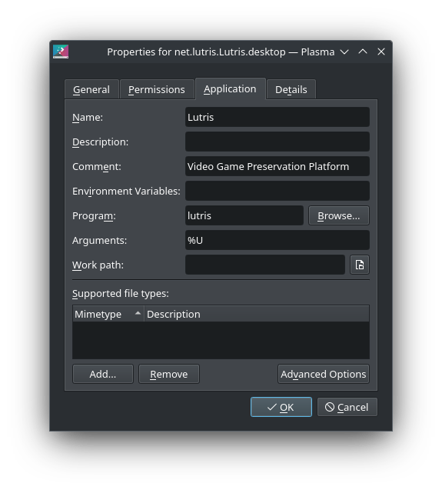Select the Application tab
Screen dimensions: 442x490
pyautogui.click(x=230, y=89)
